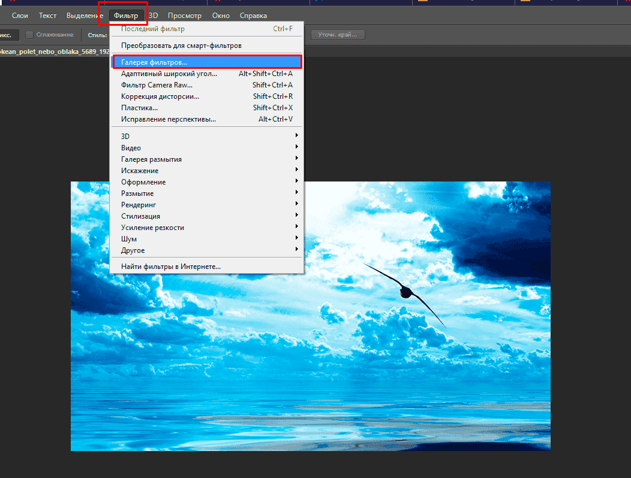Select Пластика from the filter menu
631x478 pixels.
[139, 108]
